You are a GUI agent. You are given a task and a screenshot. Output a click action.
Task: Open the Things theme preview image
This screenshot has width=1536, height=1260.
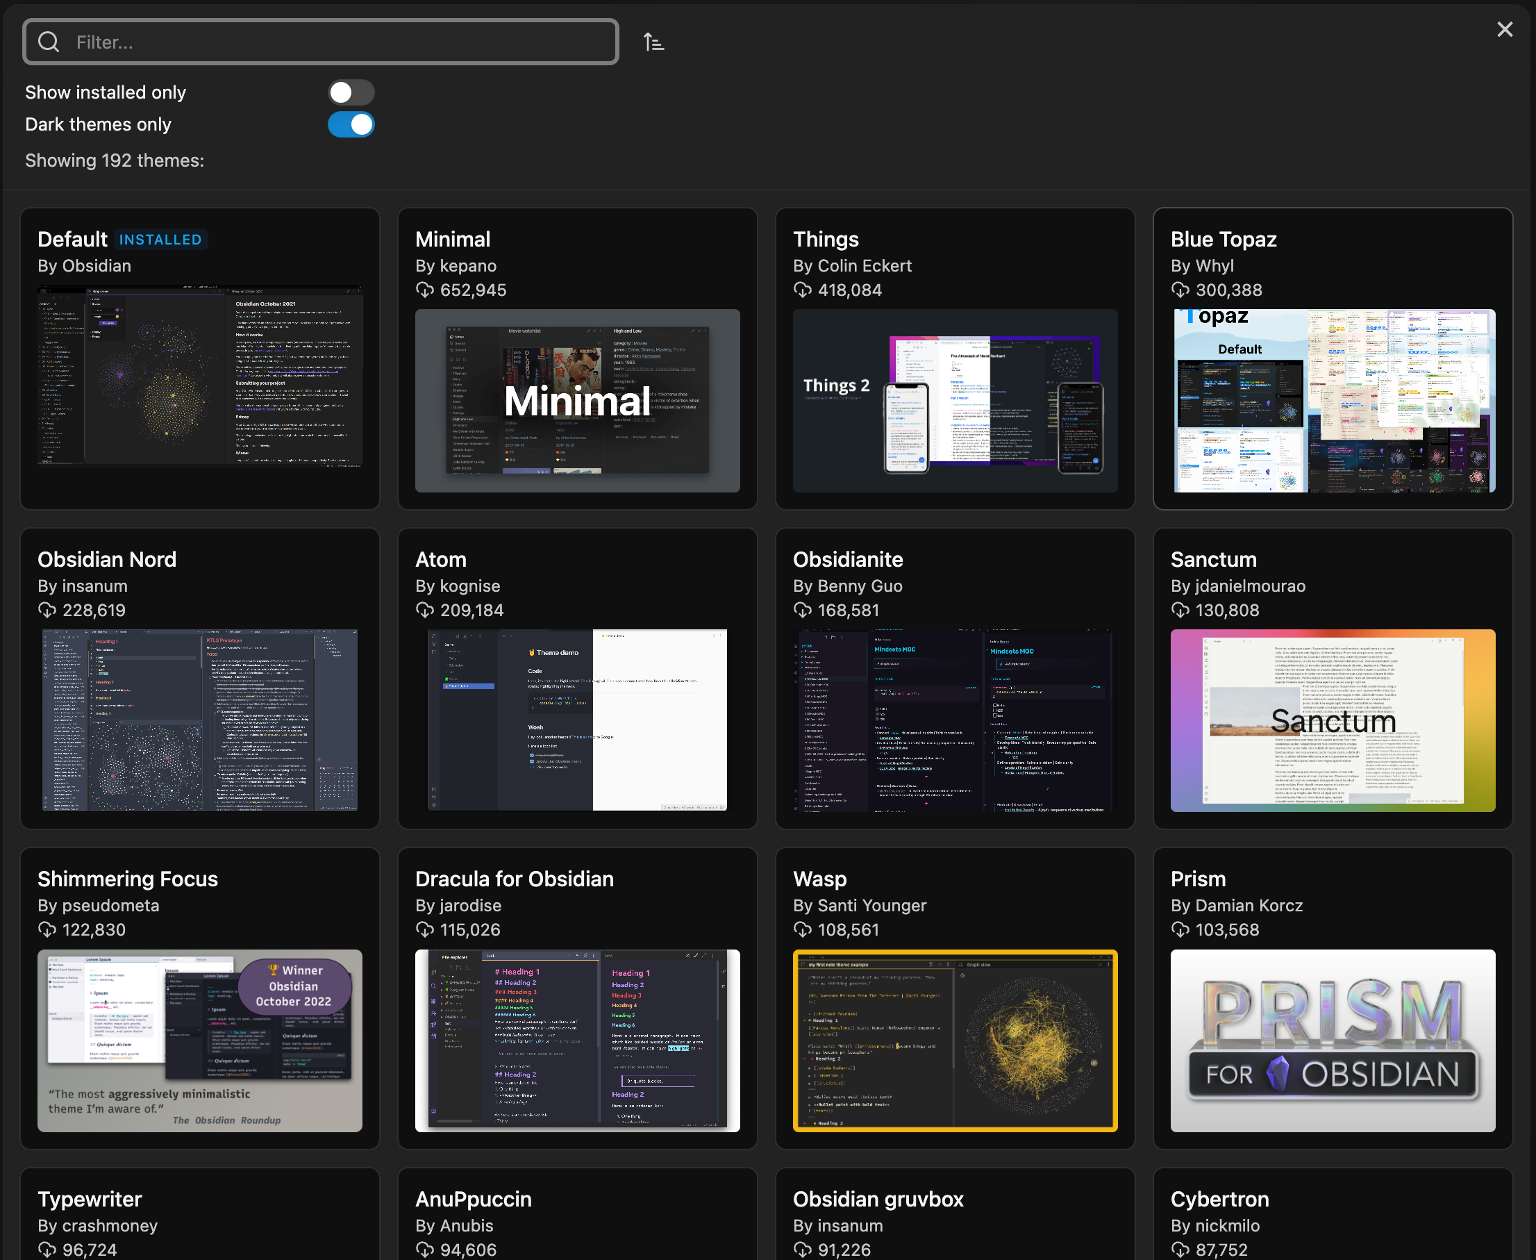(x=955, y=401)
